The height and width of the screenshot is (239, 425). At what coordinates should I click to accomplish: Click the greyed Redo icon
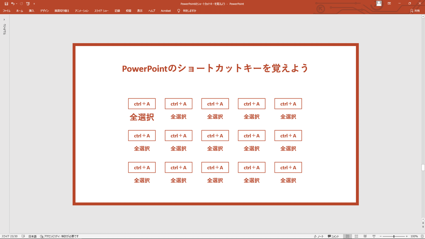21,4
